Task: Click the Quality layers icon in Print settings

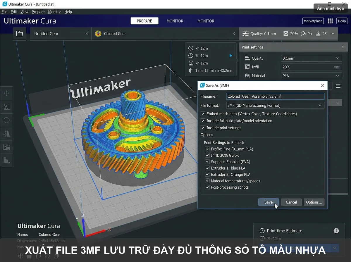Action: click(247, 58)
